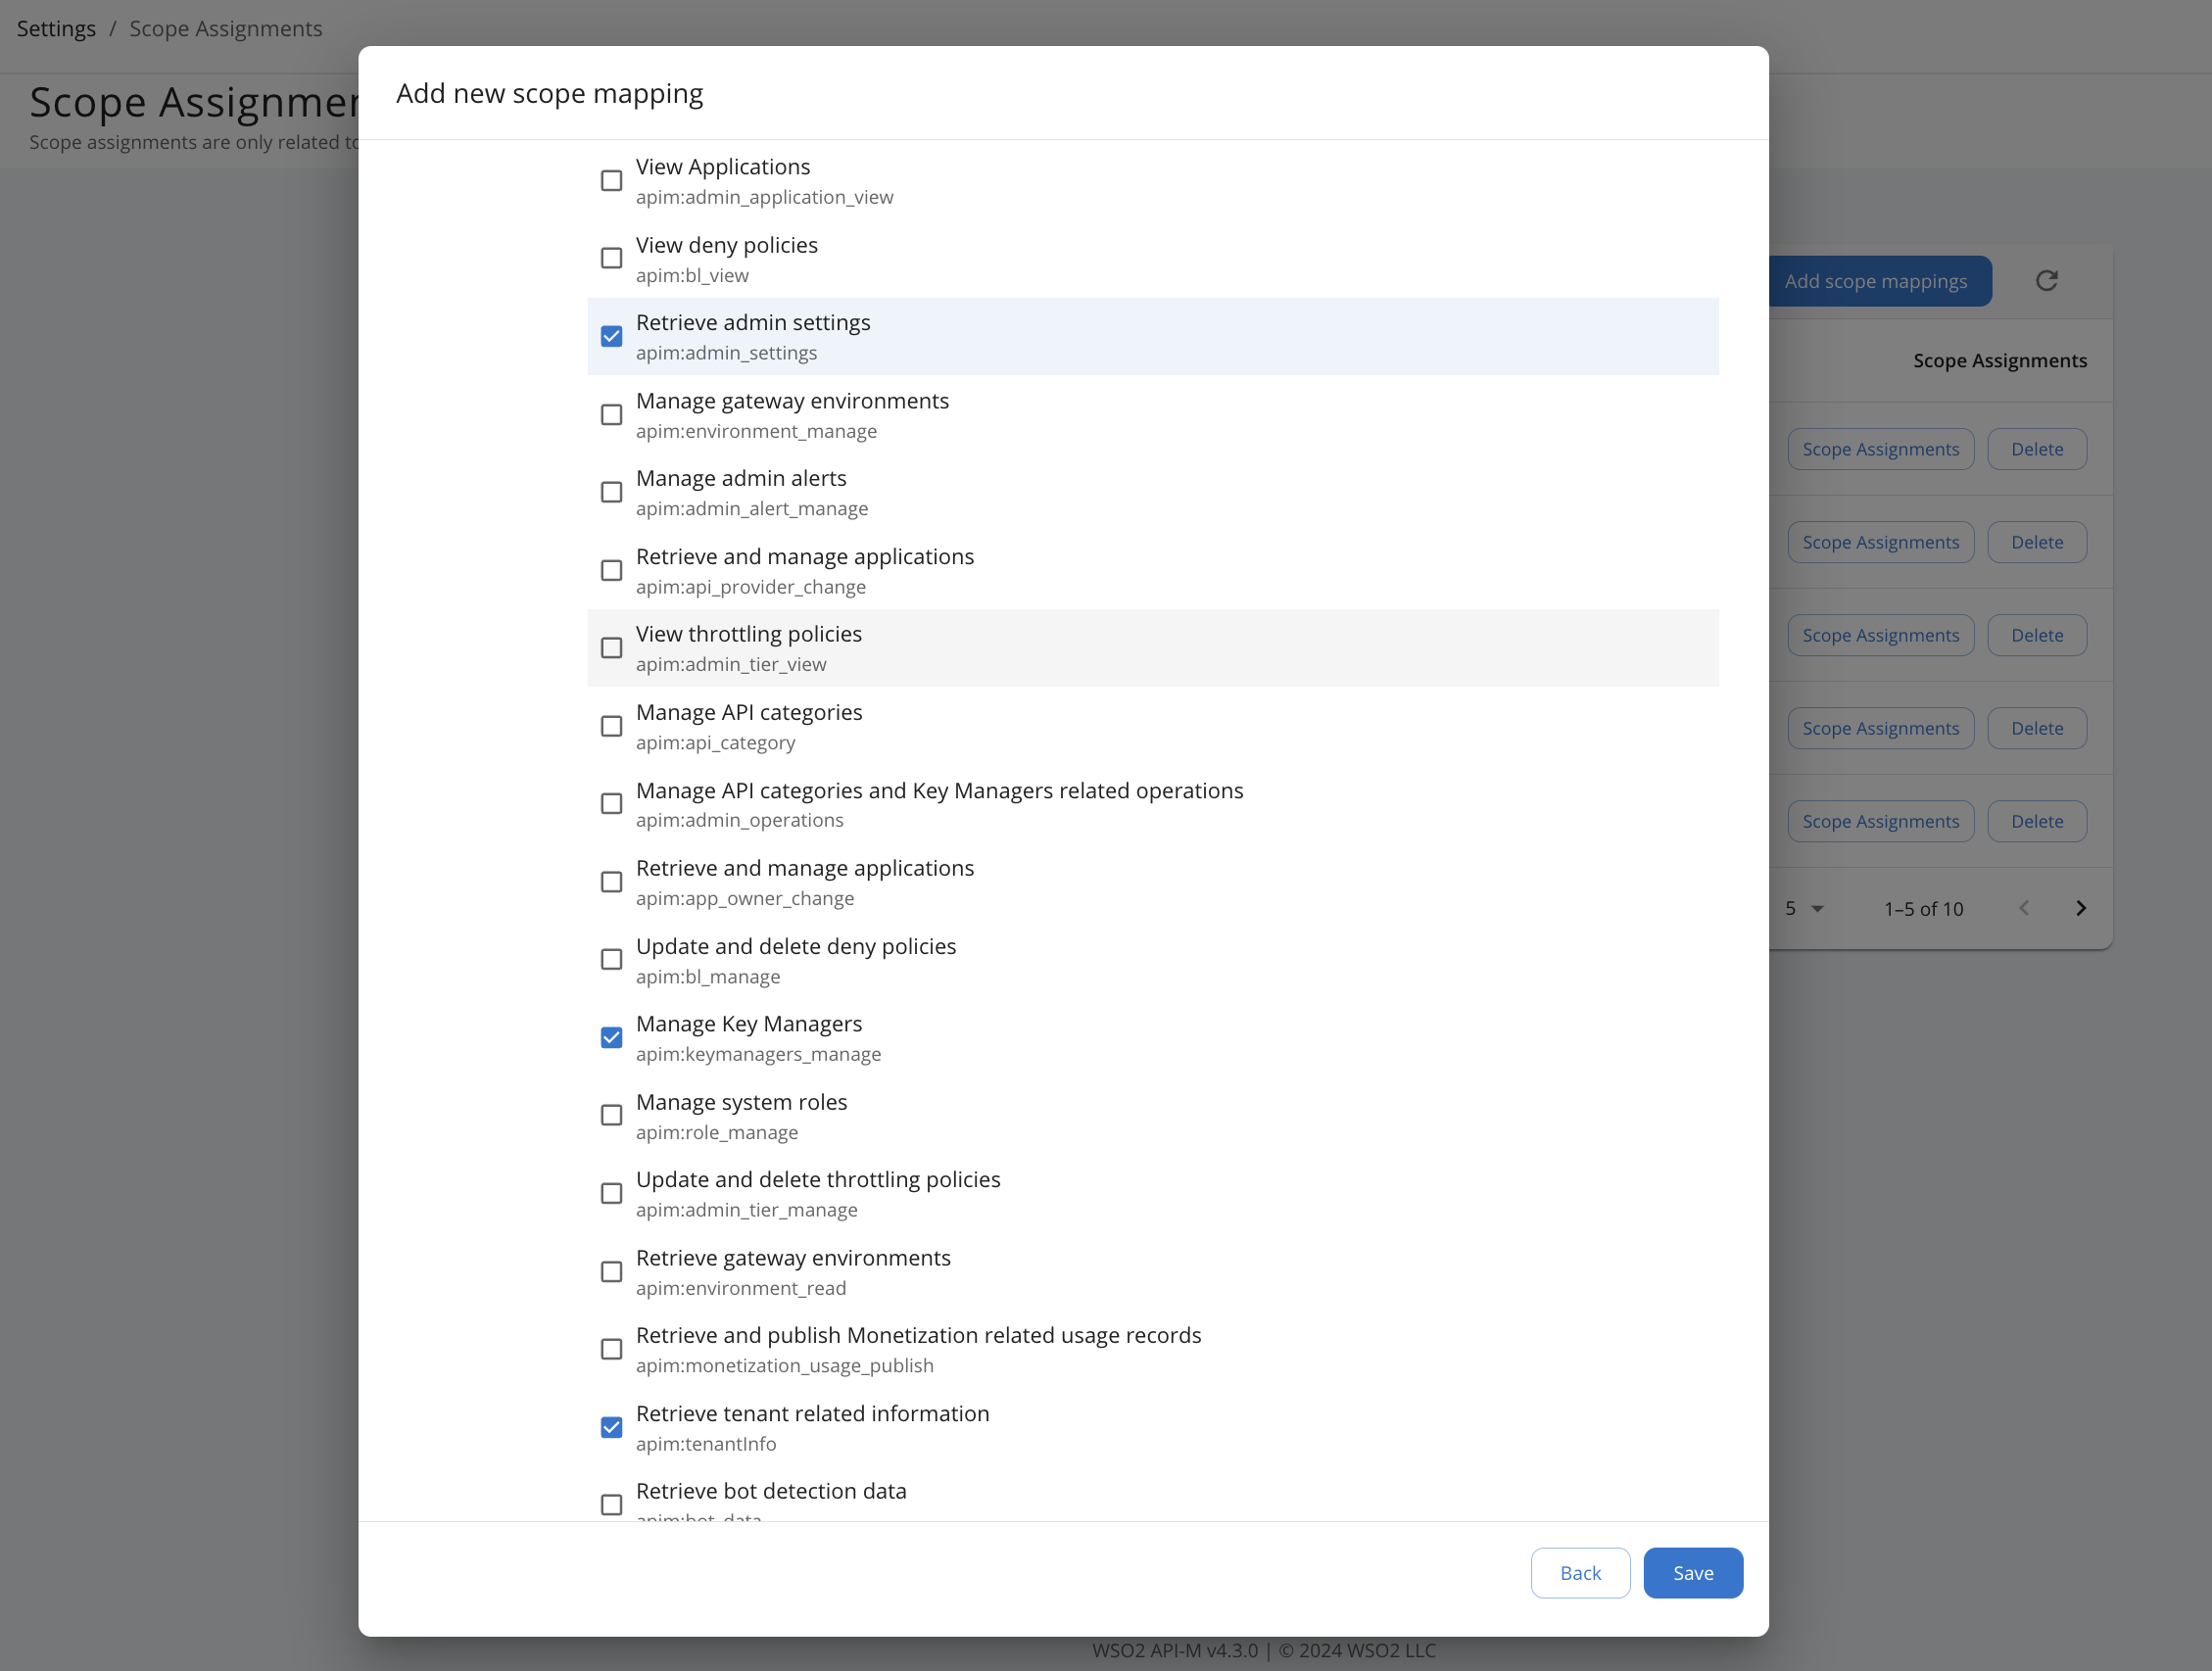
Task: Delete the first scope assignment row
Action: coord(2037,448)
